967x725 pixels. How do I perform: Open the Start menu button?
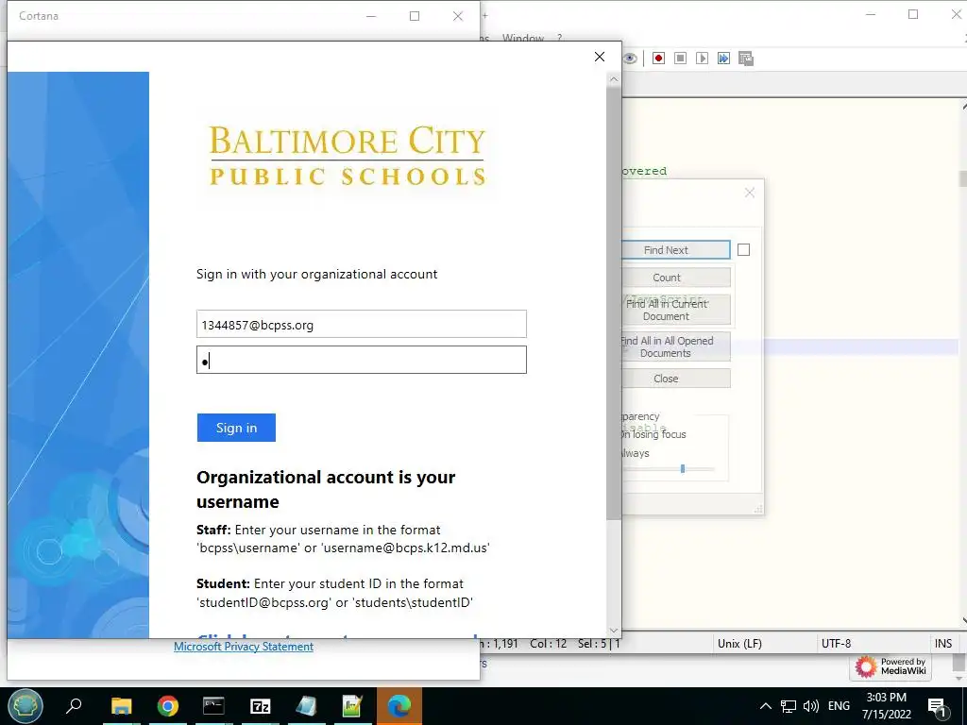[25, 706]
